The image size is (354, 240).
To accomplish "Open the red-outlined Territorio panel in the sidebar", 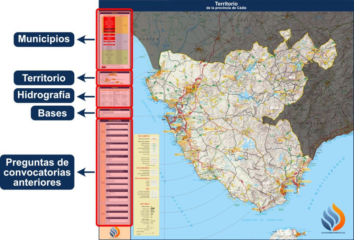I will pyautogui.click(x=114, y=78).
